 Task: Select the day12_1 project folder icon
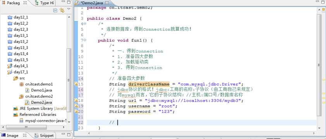(x=10, y=17)
